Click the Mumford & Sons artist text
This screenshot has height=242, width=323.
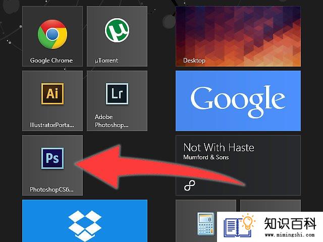206,157
